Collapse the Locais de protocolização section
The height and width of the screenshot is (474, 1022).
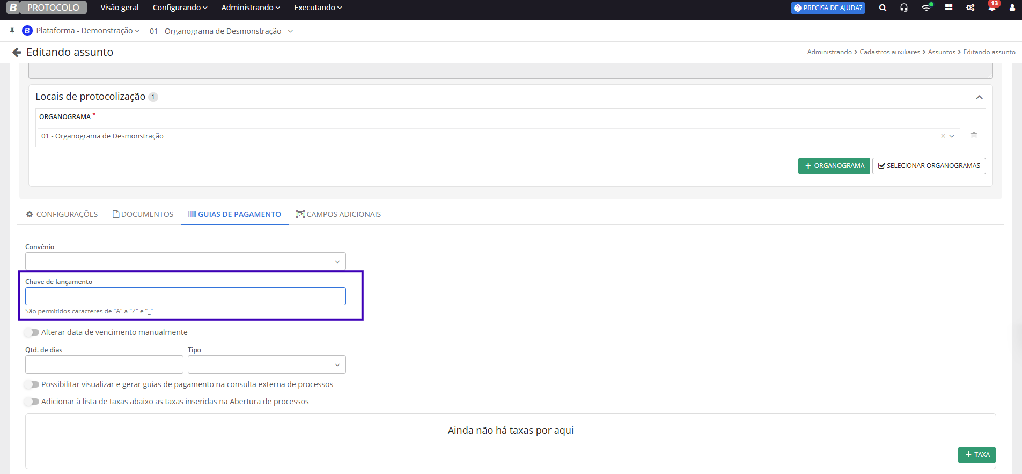click(x=979, y=97)
